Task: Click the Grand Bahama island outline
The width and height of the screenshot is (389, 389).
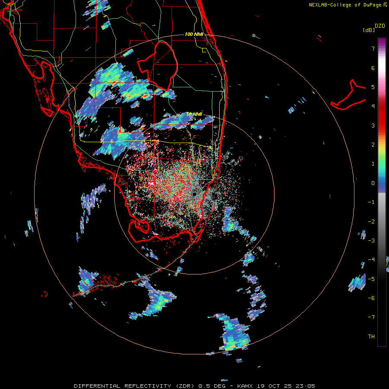Action: [348, 96]
